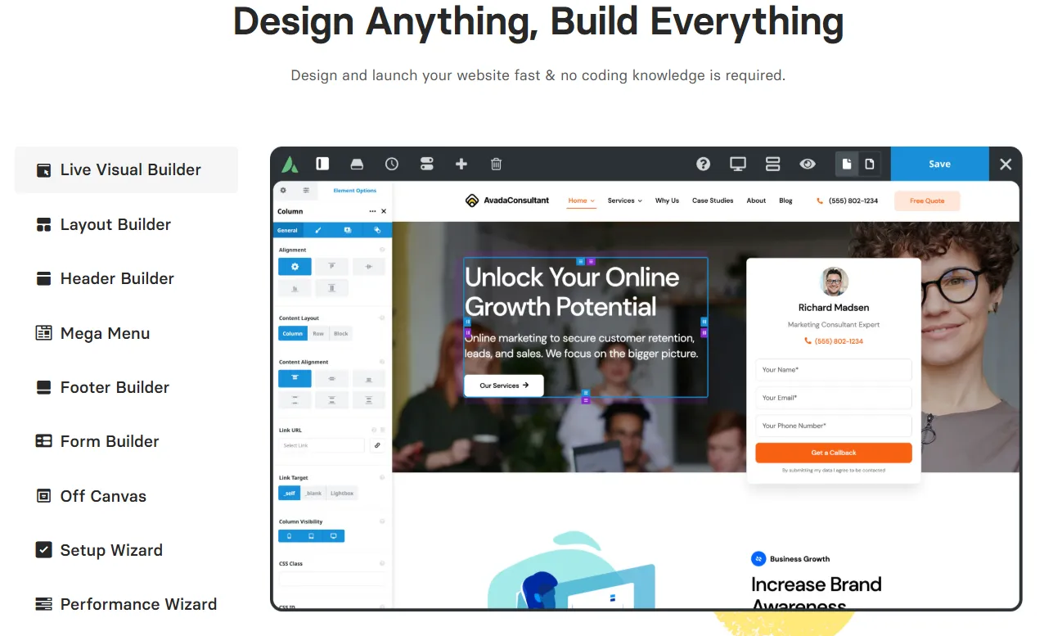Click the Your Email input field
The height and width of the screenshot is (636, 1044).
833,398
